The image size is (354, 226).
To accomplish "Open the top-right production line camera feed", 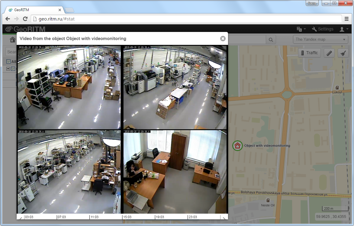I will point(175,87).
